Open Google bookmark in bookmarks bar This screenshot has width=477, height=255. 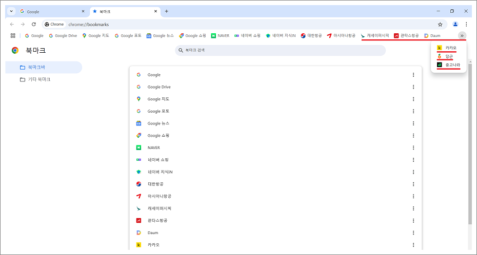point(34,35)
